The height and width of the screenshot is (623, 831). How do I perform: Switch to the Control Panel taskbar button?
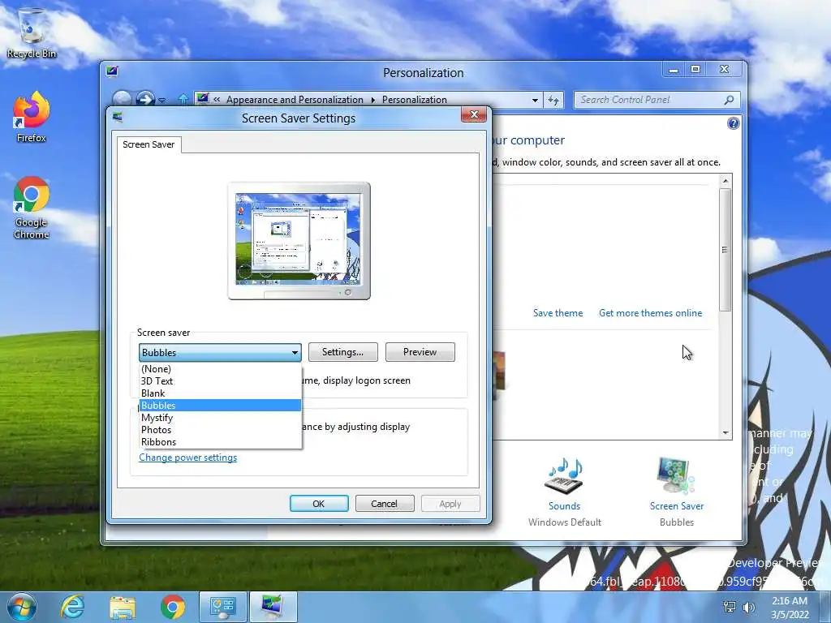(x=223, y=607)
